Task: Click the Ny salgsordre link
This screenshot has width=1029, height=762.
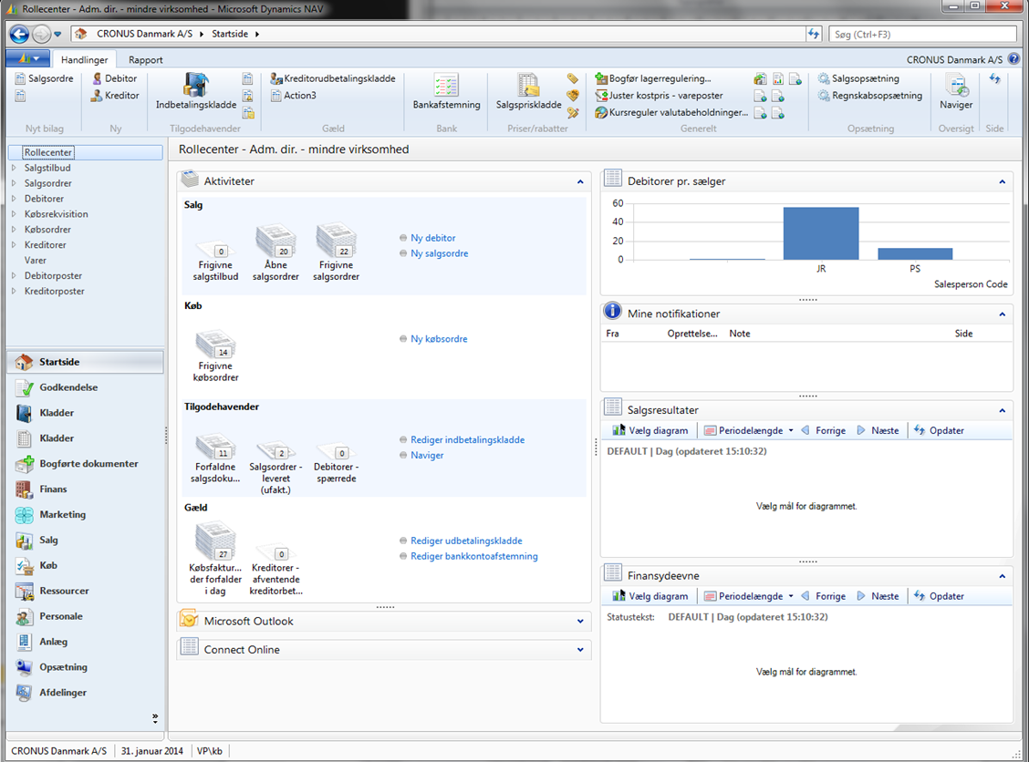Action: 439,253
